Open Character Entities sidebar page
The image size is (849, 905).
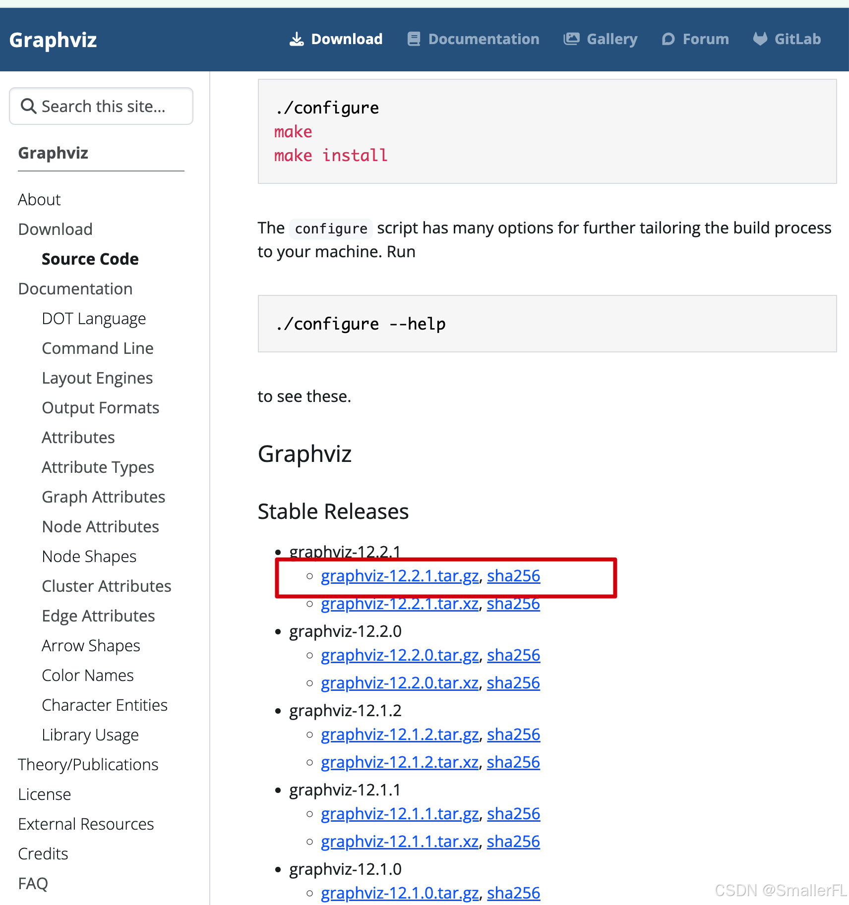click(x=105, y=705)
